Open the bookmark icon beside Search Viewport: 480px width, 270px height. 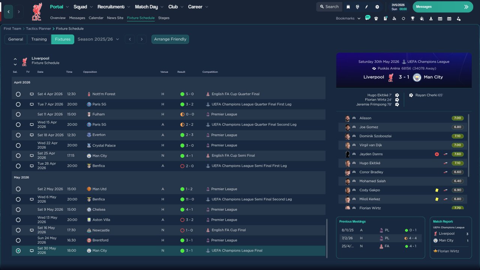(348, 7)
